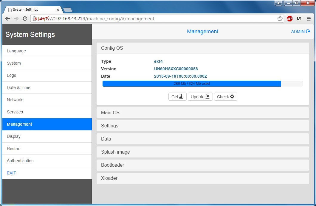The height and width of the screenshot is (206, 316).
Task: Click the disk usage progress bar
Action: click(202, 84)
